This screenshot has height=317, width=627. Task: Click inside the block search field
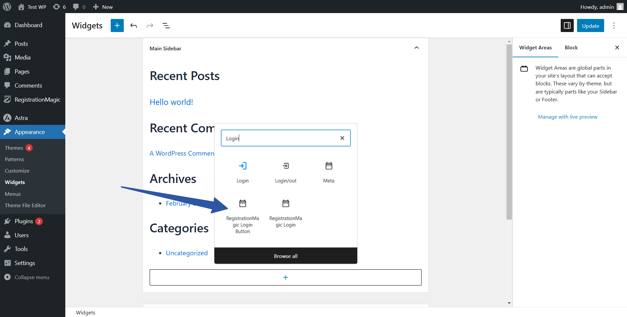[281, 138]
